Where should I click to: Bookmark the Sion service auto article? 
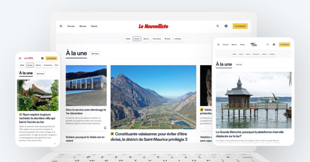(105, 128)
